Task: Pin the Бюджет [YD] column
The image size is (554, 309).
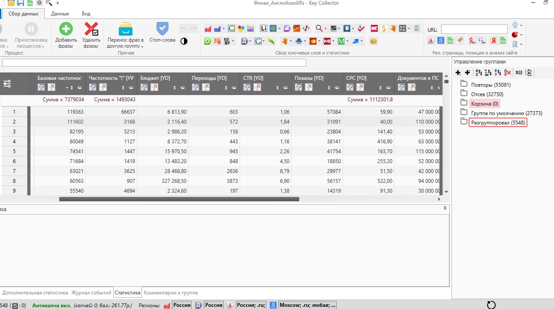Action: tap(182, 88)
